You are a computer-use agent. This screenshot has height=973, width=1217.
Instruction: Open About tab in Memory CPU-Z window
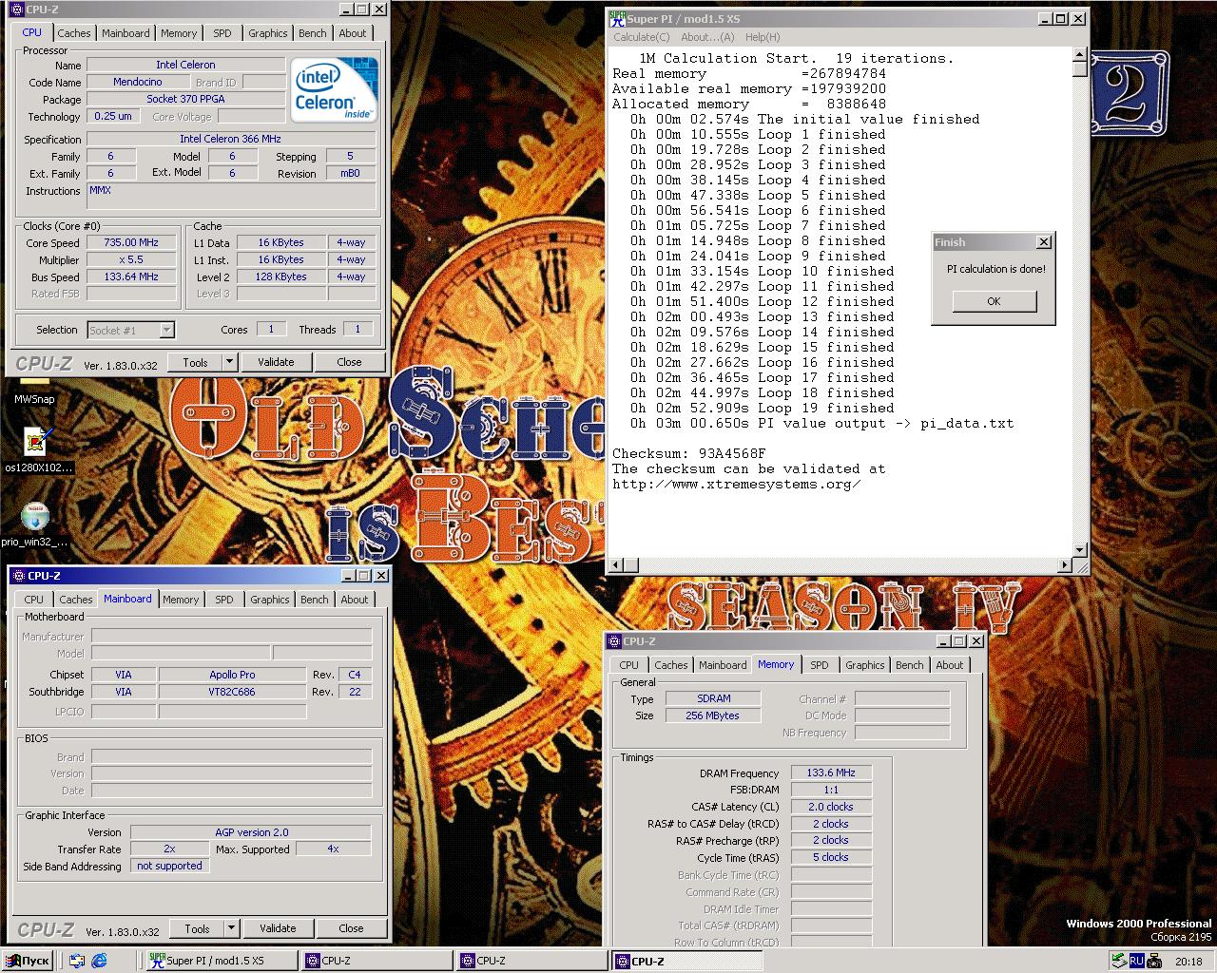pyautogui.click(x=949, y=665)
